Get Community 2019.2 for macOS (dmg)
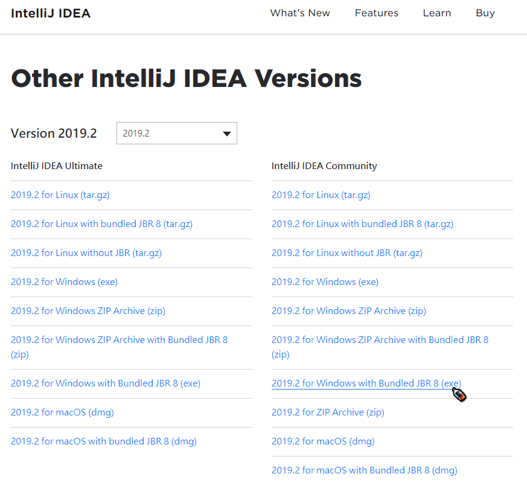Image resolution: width=527 pixels, height=497 pixels. pyautogui.click(x=323, y=441)
